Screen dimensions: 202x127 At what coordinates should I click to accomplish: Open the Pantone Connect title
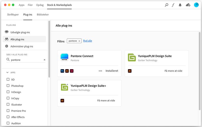(x=82, y=56)
